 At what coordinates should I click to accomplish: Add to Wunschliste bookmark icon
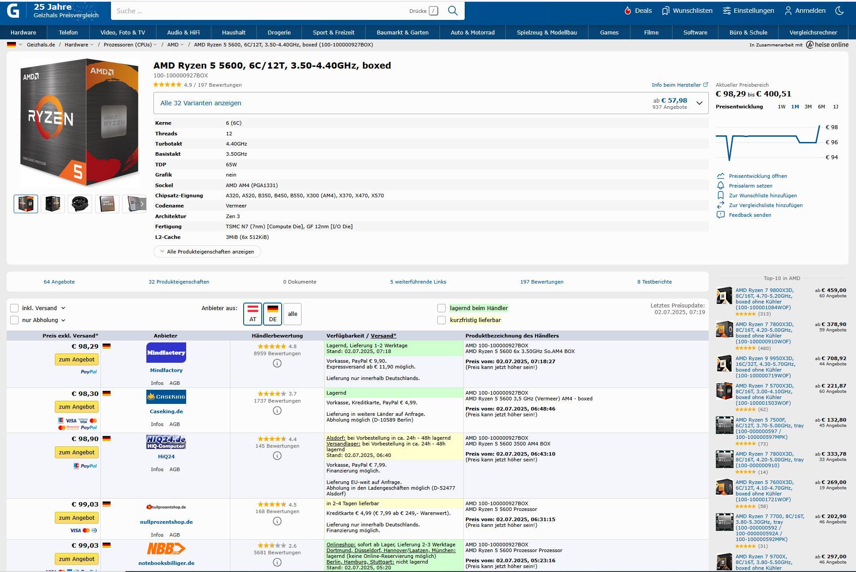pyautogui.click(x=721, y=195)
